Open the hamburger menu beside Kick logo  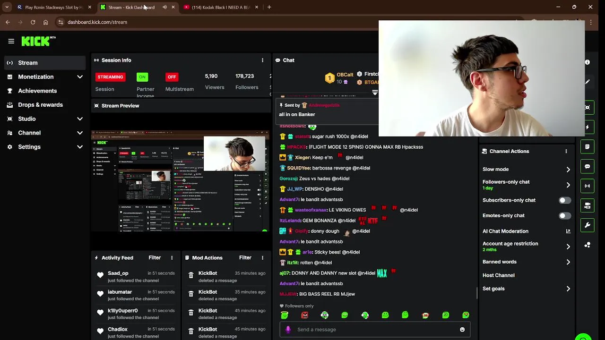[11, 41]
